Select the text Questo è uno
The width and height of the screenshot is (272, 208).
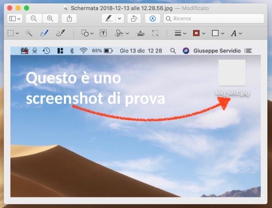coord(74,78)
